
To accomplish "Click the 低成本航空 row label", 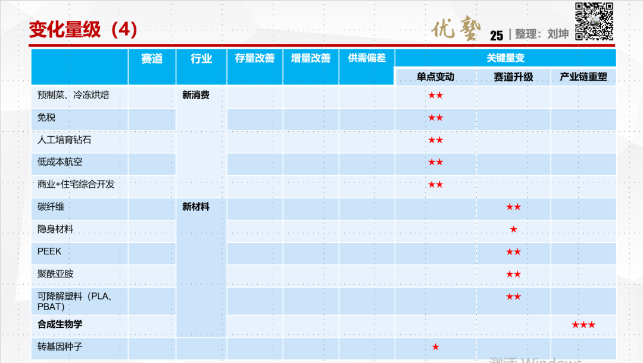I will (x=60, y=162).
